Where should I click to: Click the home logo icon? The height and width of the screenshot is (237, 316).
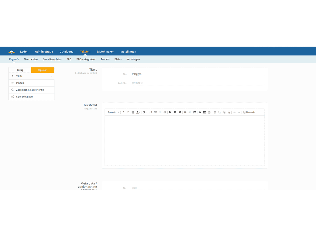pyautogui.click(x=12, y=52)
